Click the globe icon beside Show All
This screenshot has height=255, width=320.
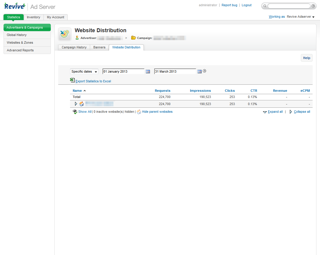75,112
